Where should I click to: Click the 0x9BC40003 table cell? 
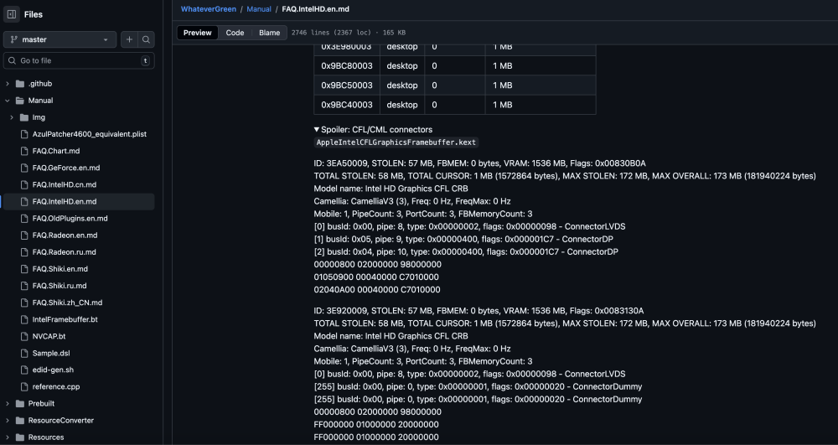[x=347, y=105]
